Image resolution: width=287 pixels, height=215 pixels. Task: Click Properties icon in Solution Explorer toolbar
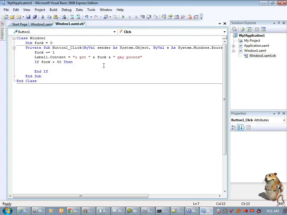point(234,29)
